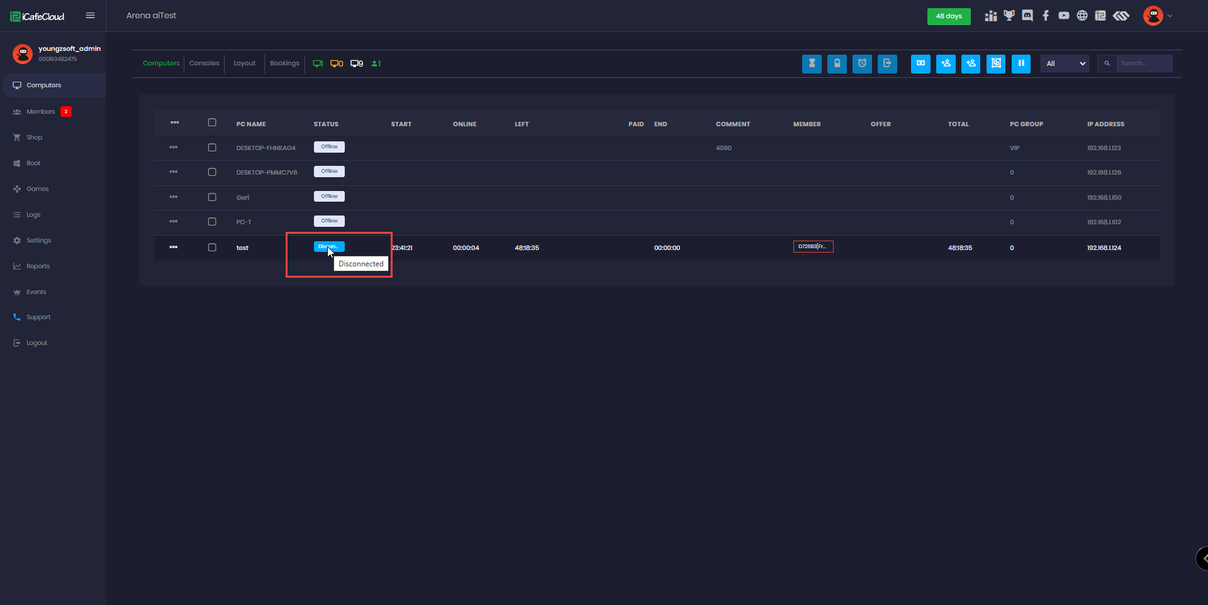
Task: Click the hourglass button in the toolbar
Action: pos(812,63)
